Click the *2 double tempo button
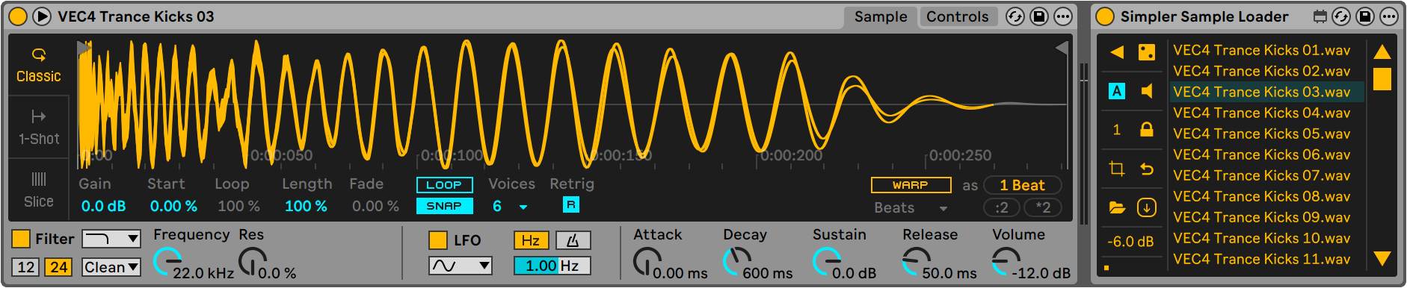Image resolution: width=1407 pixels, height=288 pixels. tap(1043, 207)
